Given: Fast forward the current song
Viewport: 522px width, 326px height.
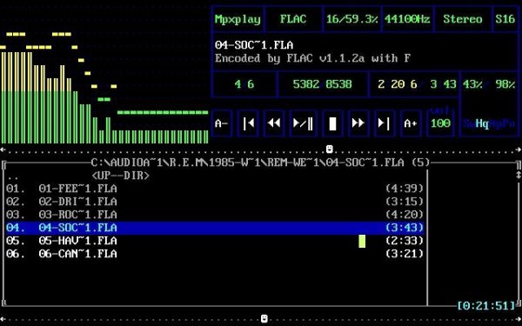Looking at the screenshot, I should click(x=358, y=123).
